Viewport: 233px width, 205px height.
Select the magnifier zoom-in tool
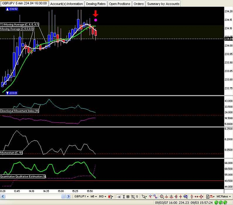tap(162, 197)
